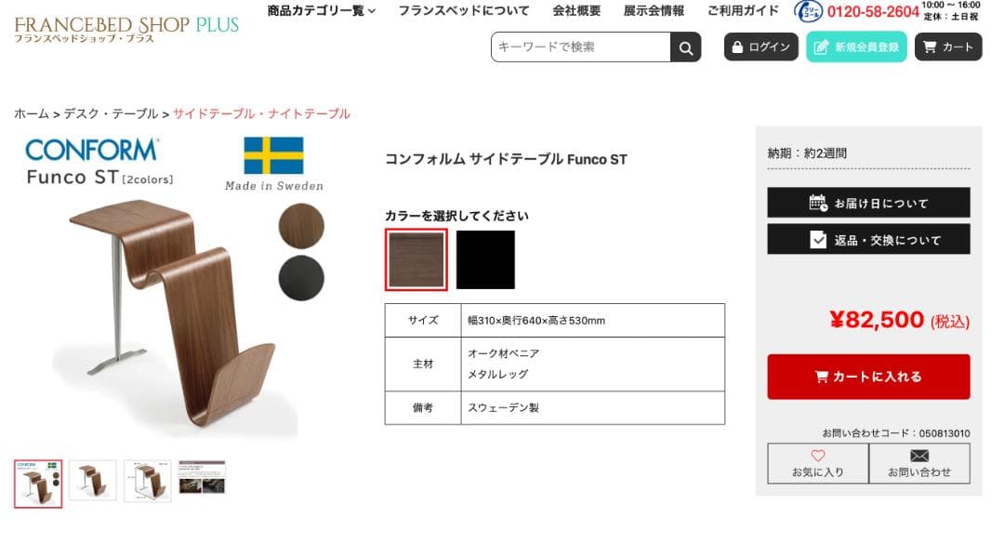1004x544 pixels.
Task: Click the envelope inquiry icon
Action: coord(919,456)
